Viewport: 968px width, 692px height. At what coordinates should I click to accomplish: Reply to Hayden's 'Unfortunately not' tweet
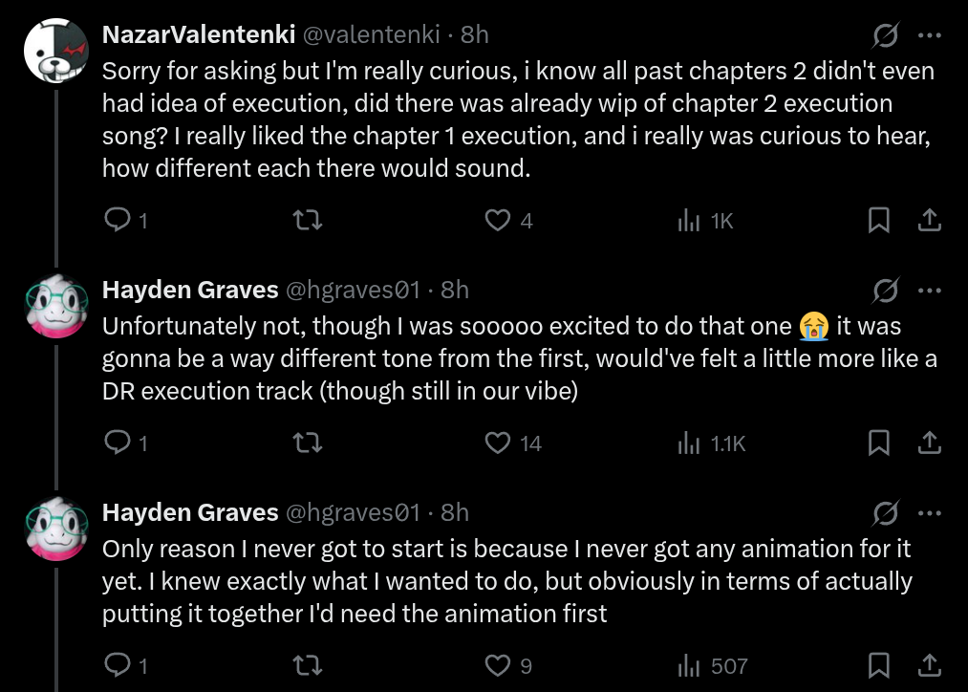117,443
